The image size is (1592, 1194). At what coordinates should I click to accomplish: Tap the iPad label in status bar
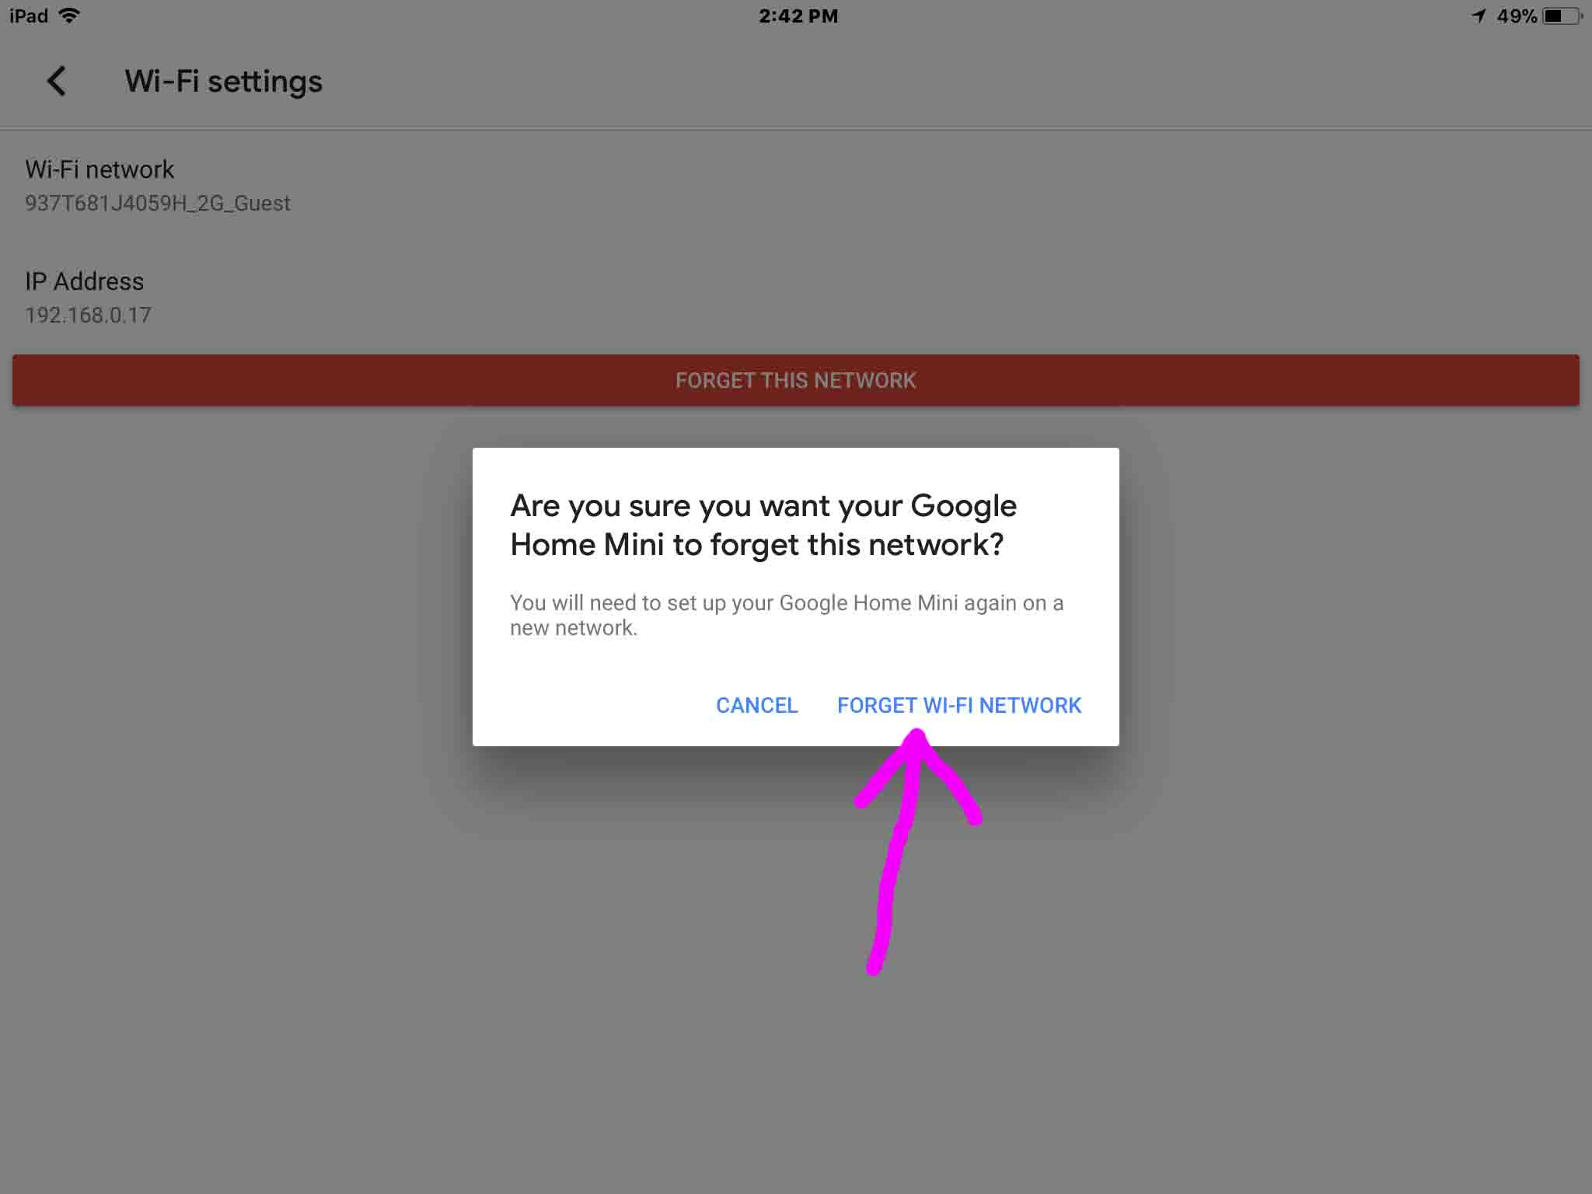pyautogui.click(x=26, y=14)
